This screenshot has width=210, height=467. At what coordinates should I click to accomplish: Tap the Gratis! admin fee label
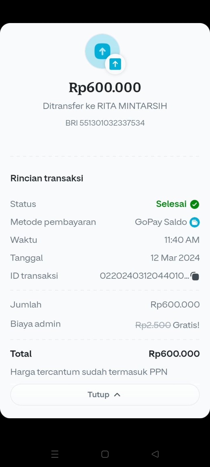(x=186, y=325)
